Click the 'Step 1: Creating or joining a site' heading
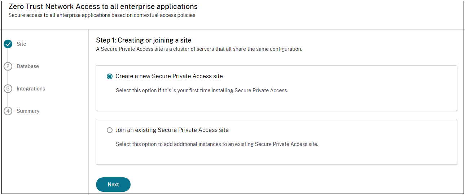 pos(144,40)
